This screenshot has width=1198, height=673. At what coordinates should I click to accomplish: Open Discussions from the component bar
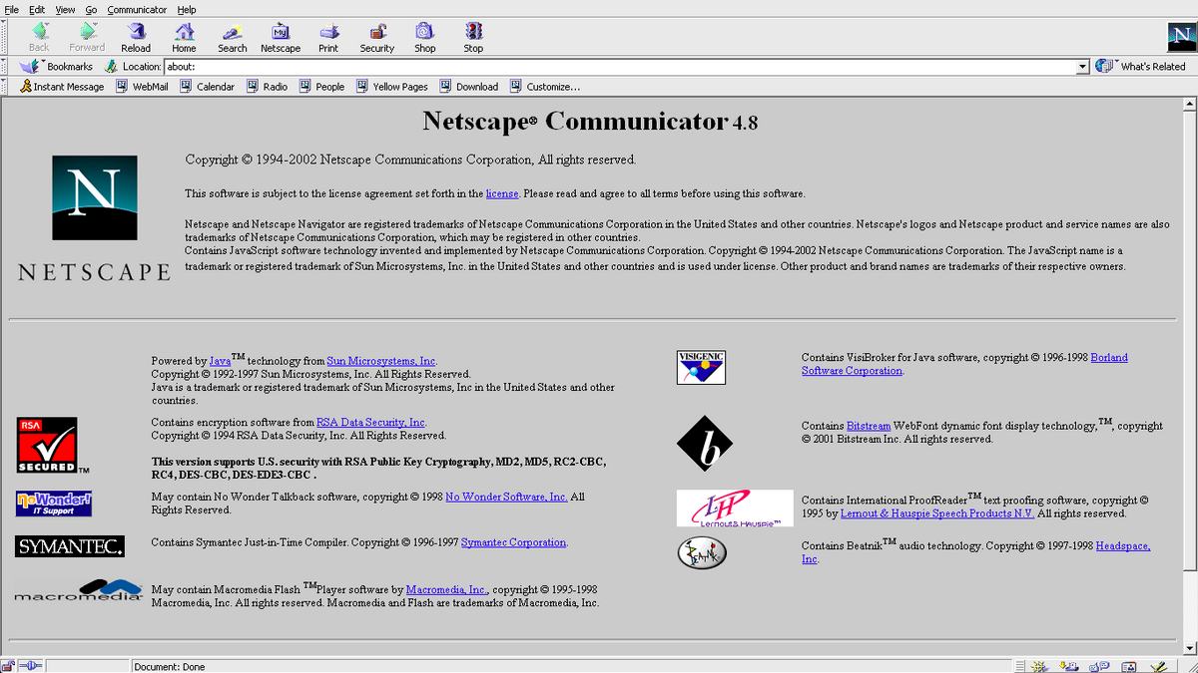1101,665
